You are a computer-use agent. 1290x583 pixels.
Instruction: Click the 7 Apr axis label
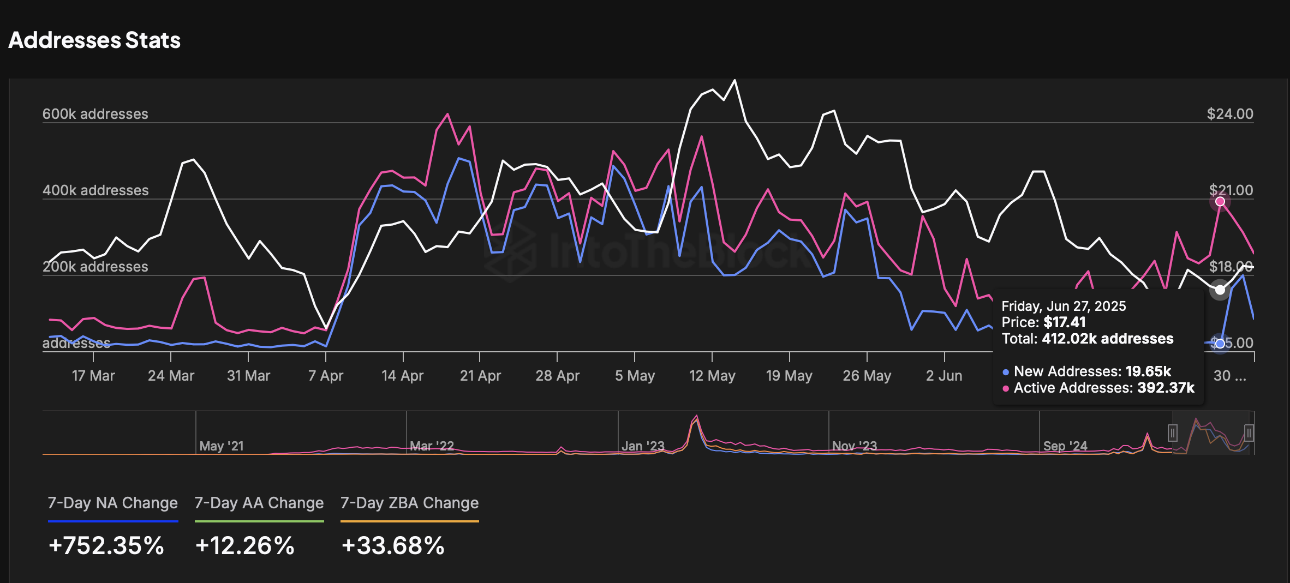click(326, 376)
